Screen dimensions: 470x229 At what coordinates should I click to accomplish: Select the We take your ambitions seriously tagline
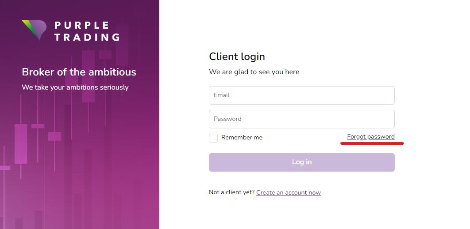(75, 87)
